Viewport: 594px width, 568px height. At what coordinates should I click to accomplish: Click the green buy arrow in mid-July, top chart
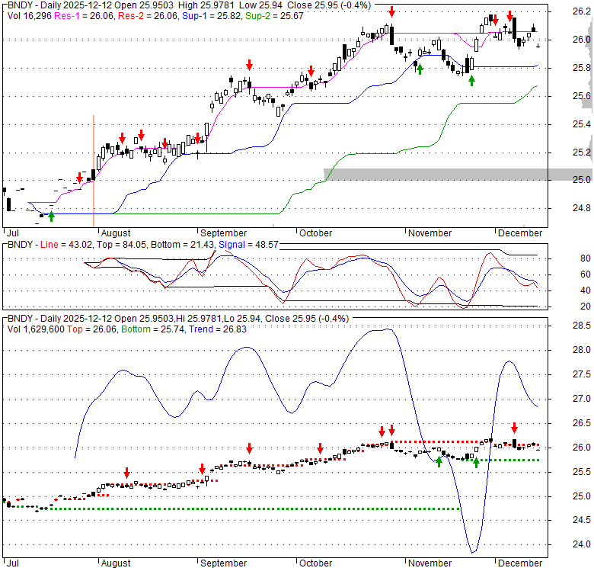[x=52, y=217]
